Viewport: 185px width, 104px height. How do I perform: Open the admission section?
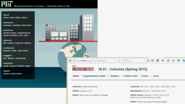click(8, 23)
